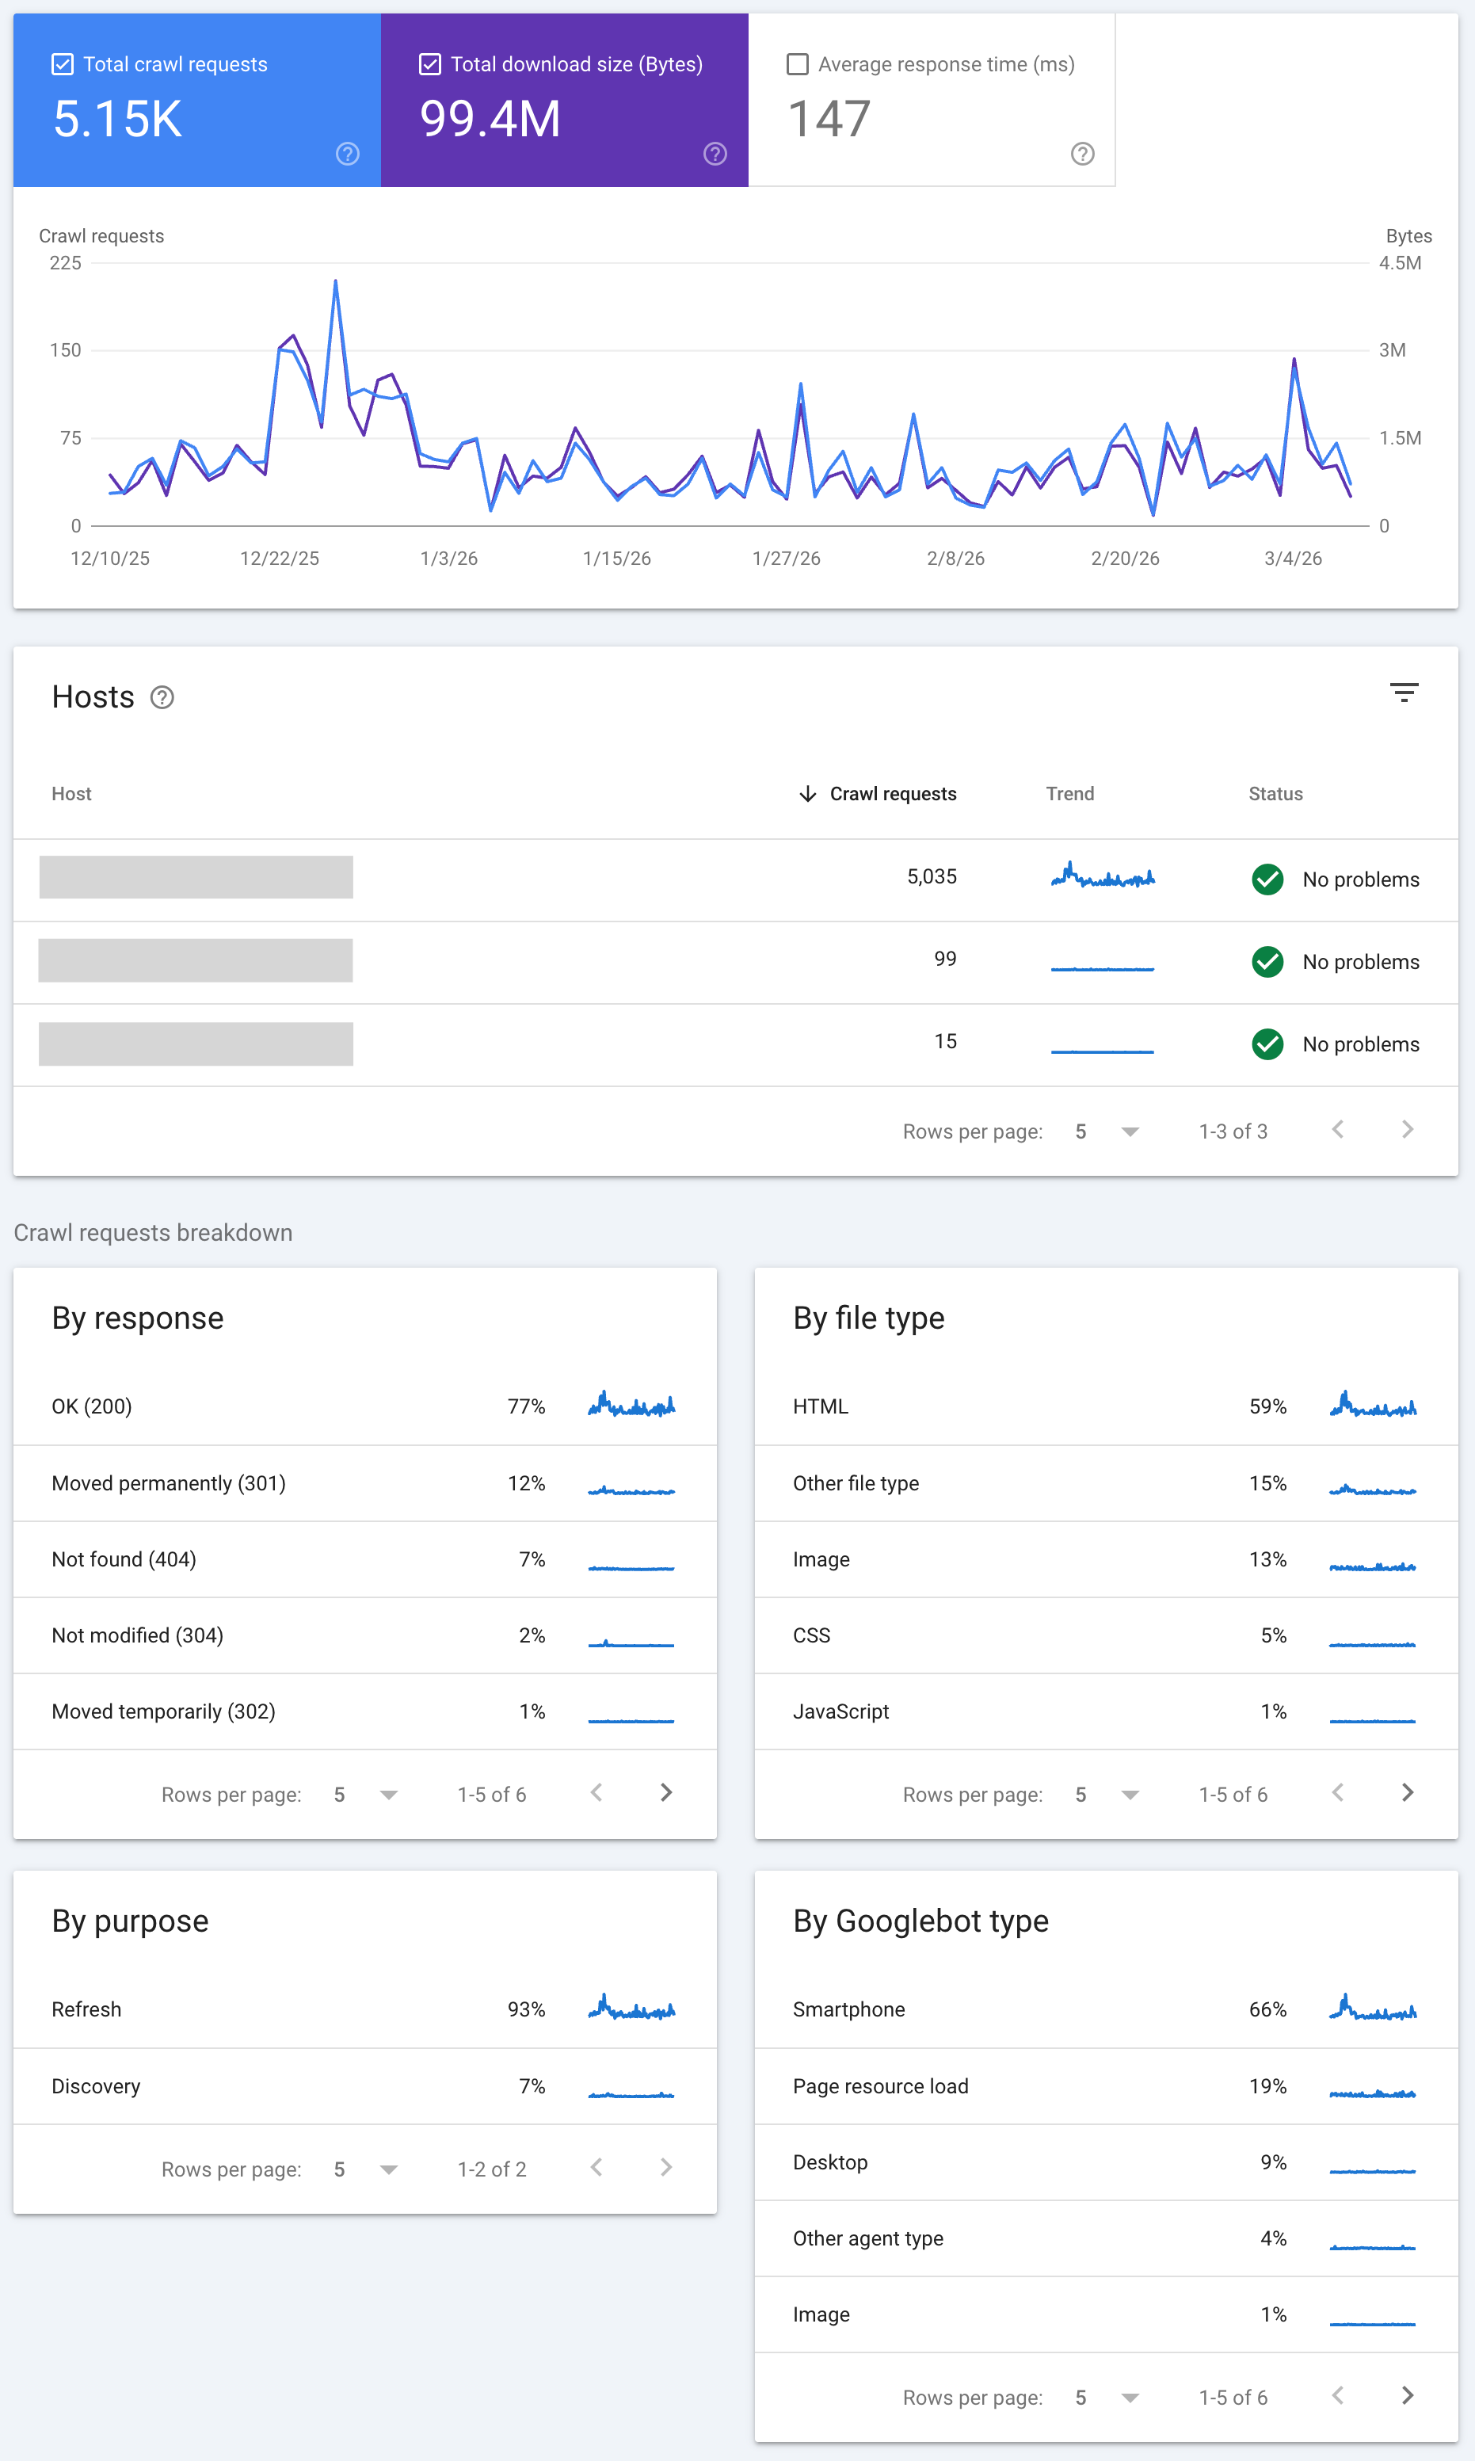The width and height of the screenshot is (1475, 2461).
Task: Open Smartphone Googlebot row
Action: click(1106, 2009)
